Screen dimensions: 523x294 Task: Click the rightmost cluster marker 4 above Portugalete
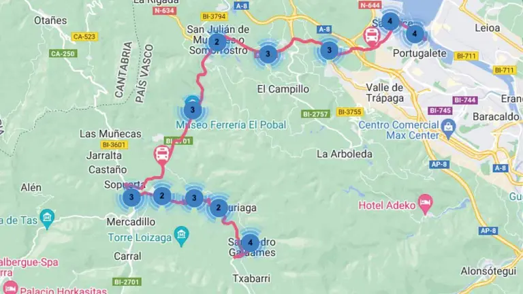point(414,33)
